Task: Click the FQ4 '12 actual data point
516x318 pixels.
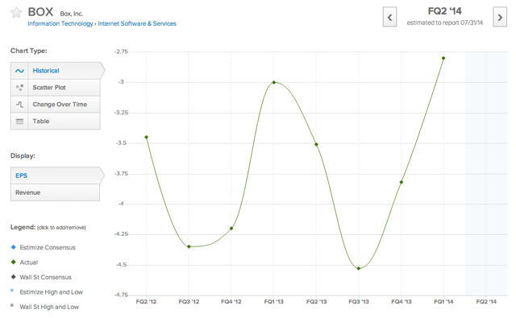Action: pyautogui.click(x=231, y=229)
